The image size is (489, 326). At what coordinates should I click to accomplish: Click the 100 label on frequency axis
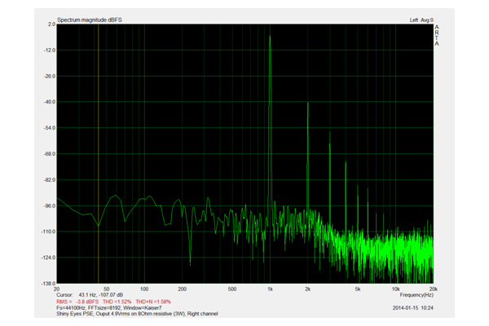pos(144,289)
